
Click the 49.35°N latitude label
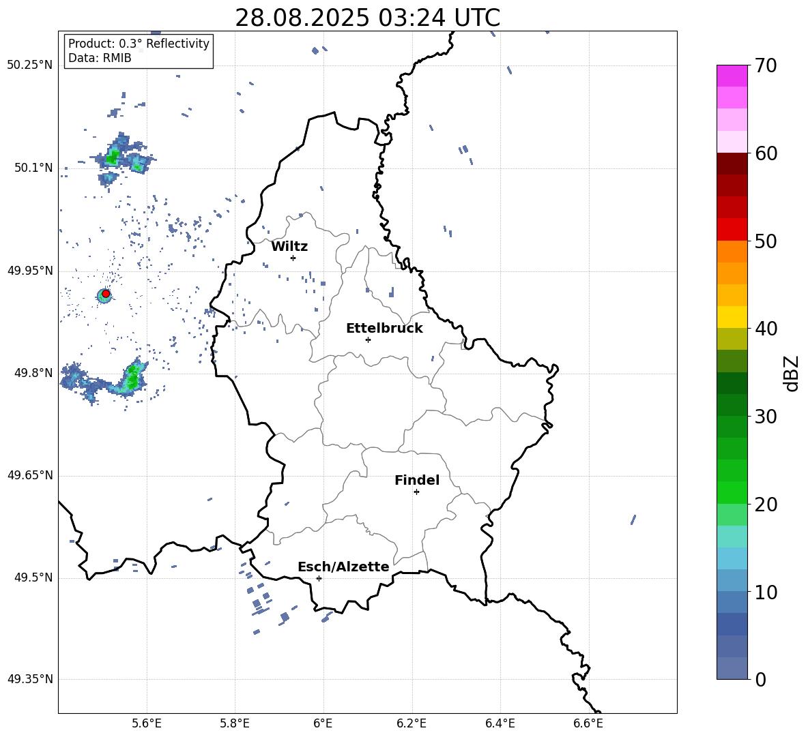(29, 679)
